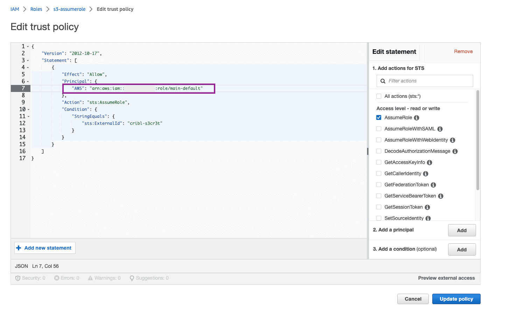Collapse the Statement array fold arrow on line 3
This screenshot has width=510, height=315.
[28, 60]
